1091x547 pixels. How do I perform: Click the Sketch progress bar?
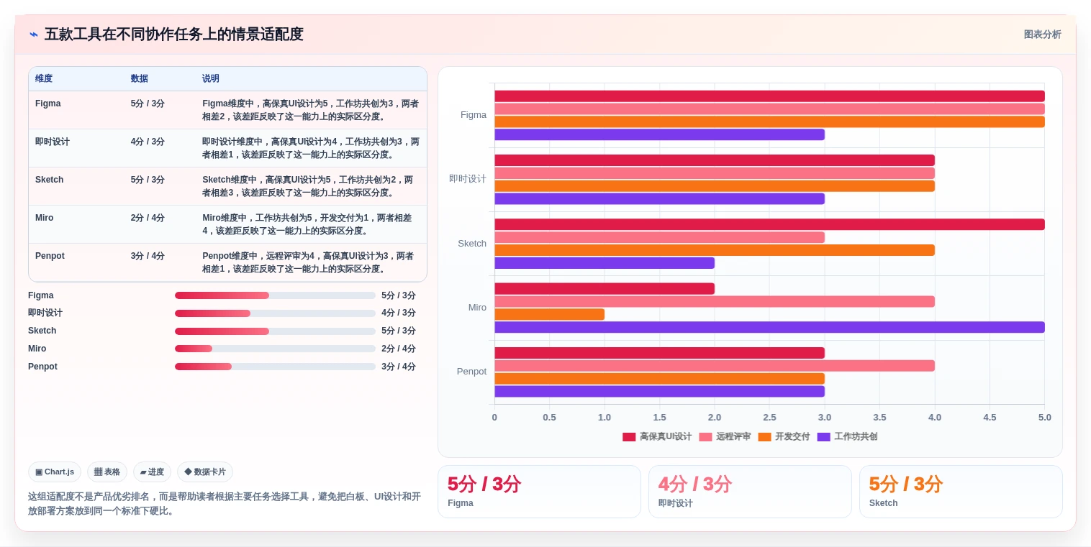[275, 331]
